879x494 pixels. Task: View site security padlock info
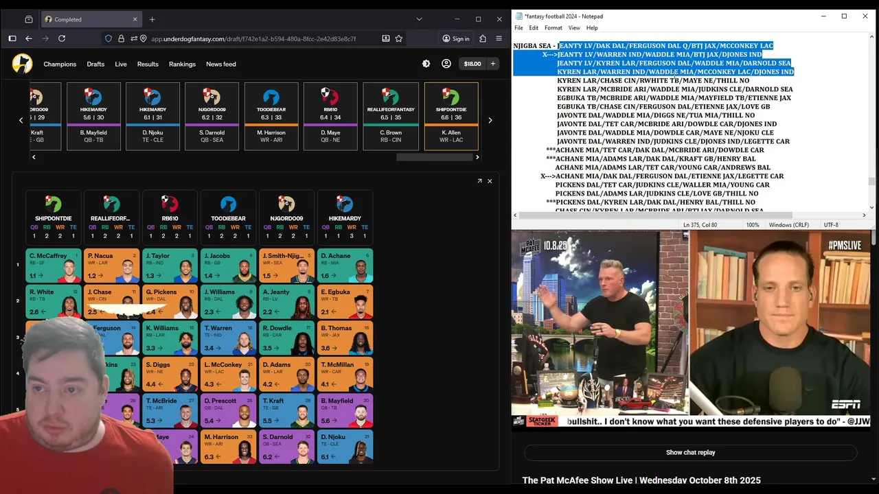[x=121, y=39]
